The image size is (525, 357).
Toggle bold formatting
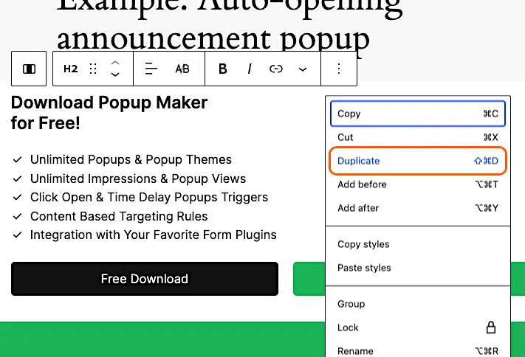pos(223,69)
